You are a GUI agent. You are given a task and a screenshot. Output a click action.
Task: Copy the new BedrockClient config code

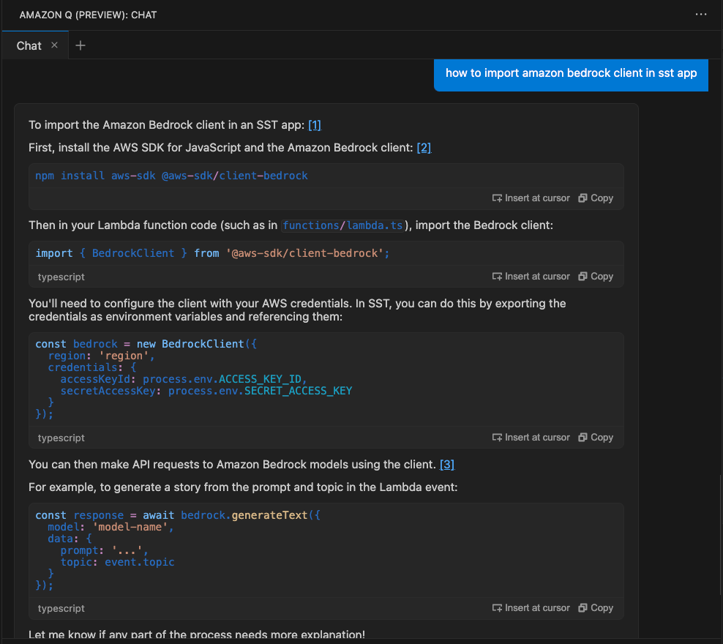[596, 437]
